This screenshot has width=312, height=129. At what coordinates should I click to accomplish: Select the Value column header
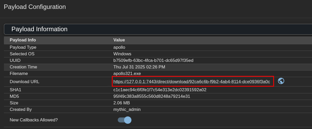pyautogui.click(x=119, y=40)
